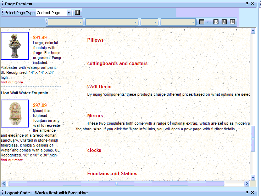Click the horizontal scrollbar right arrow

(247, 184)
